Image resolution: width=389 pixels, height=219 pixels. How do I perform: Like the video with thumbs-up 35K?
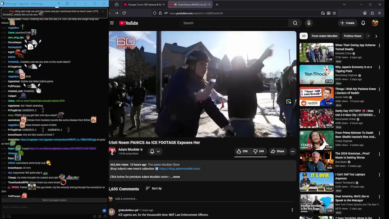click(243, 151)
